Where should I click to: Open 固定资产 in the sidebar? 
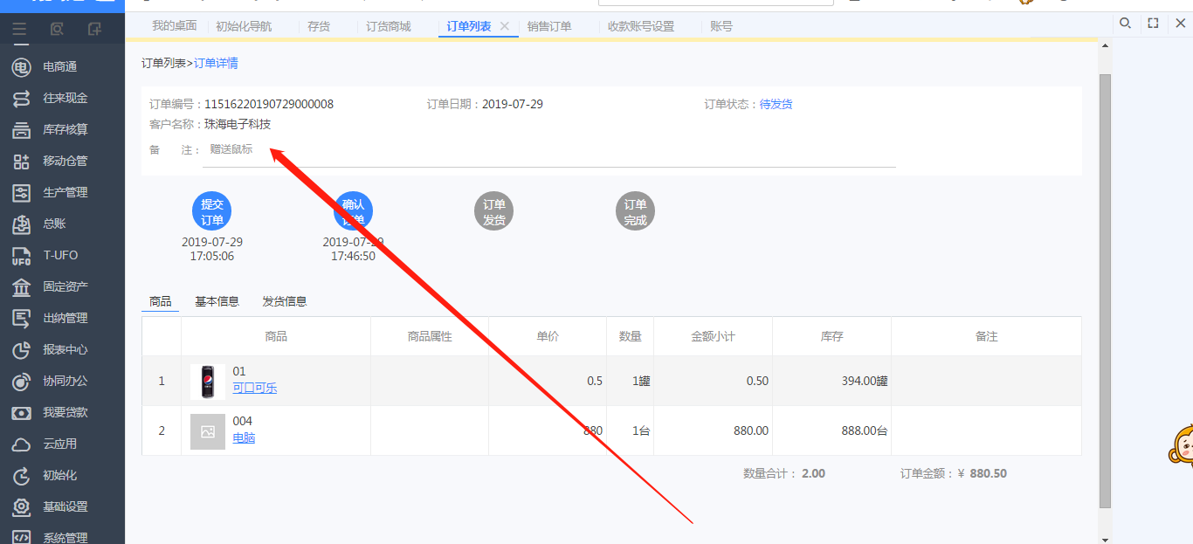(65, 286)
